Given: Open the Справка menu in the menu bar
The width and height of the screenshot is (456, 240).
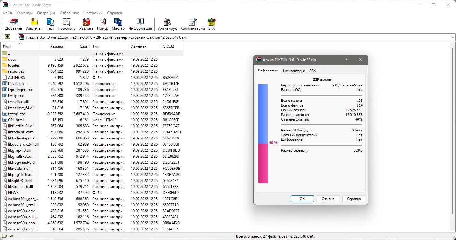Looking at the screenshot, I should (x=114, y=13).
